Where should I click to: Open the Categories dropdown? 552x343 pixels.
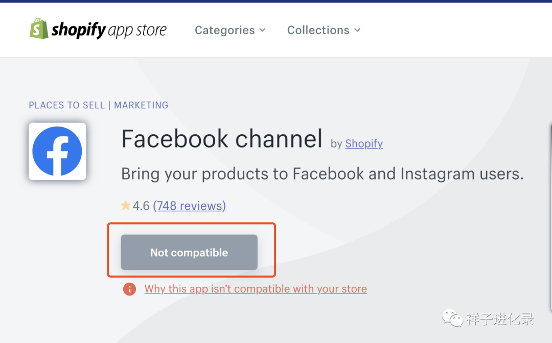[x=225, y=30]
